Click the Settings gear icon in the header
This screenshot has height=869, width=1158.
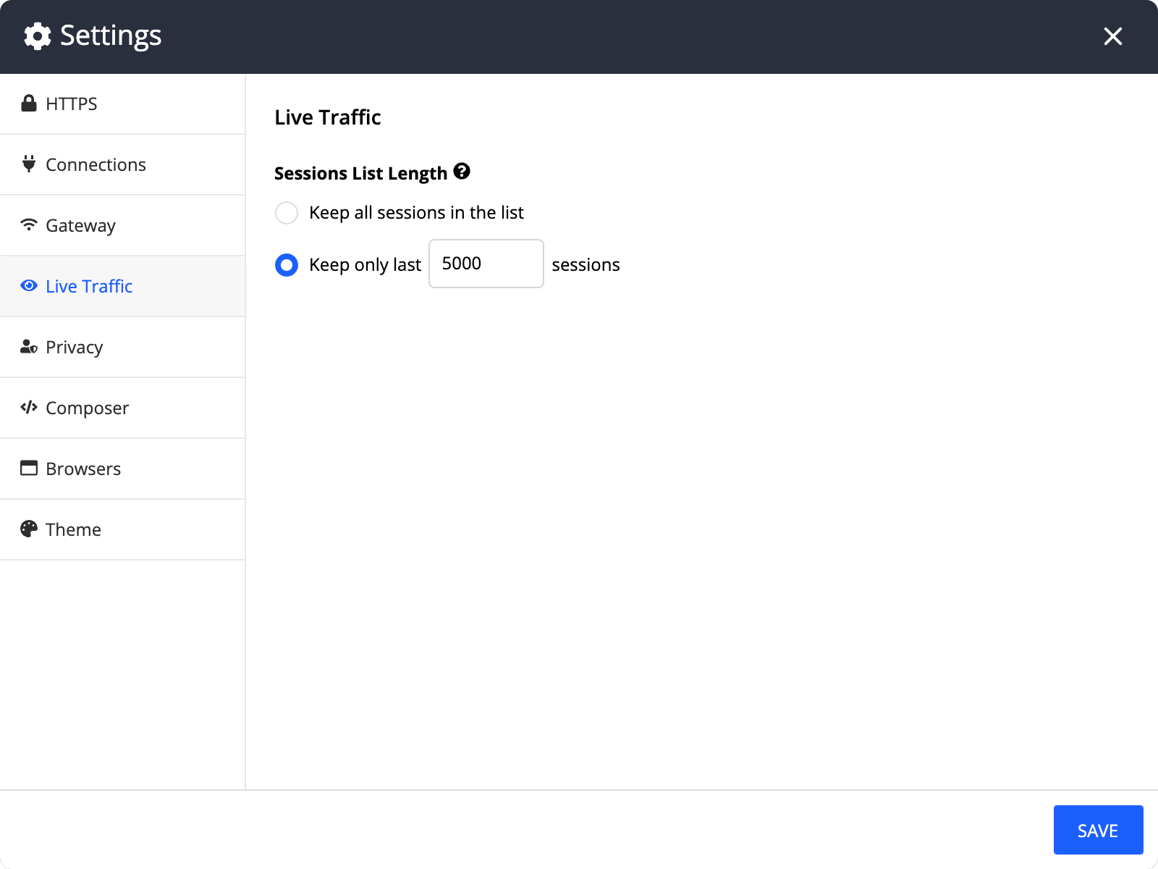38,36
